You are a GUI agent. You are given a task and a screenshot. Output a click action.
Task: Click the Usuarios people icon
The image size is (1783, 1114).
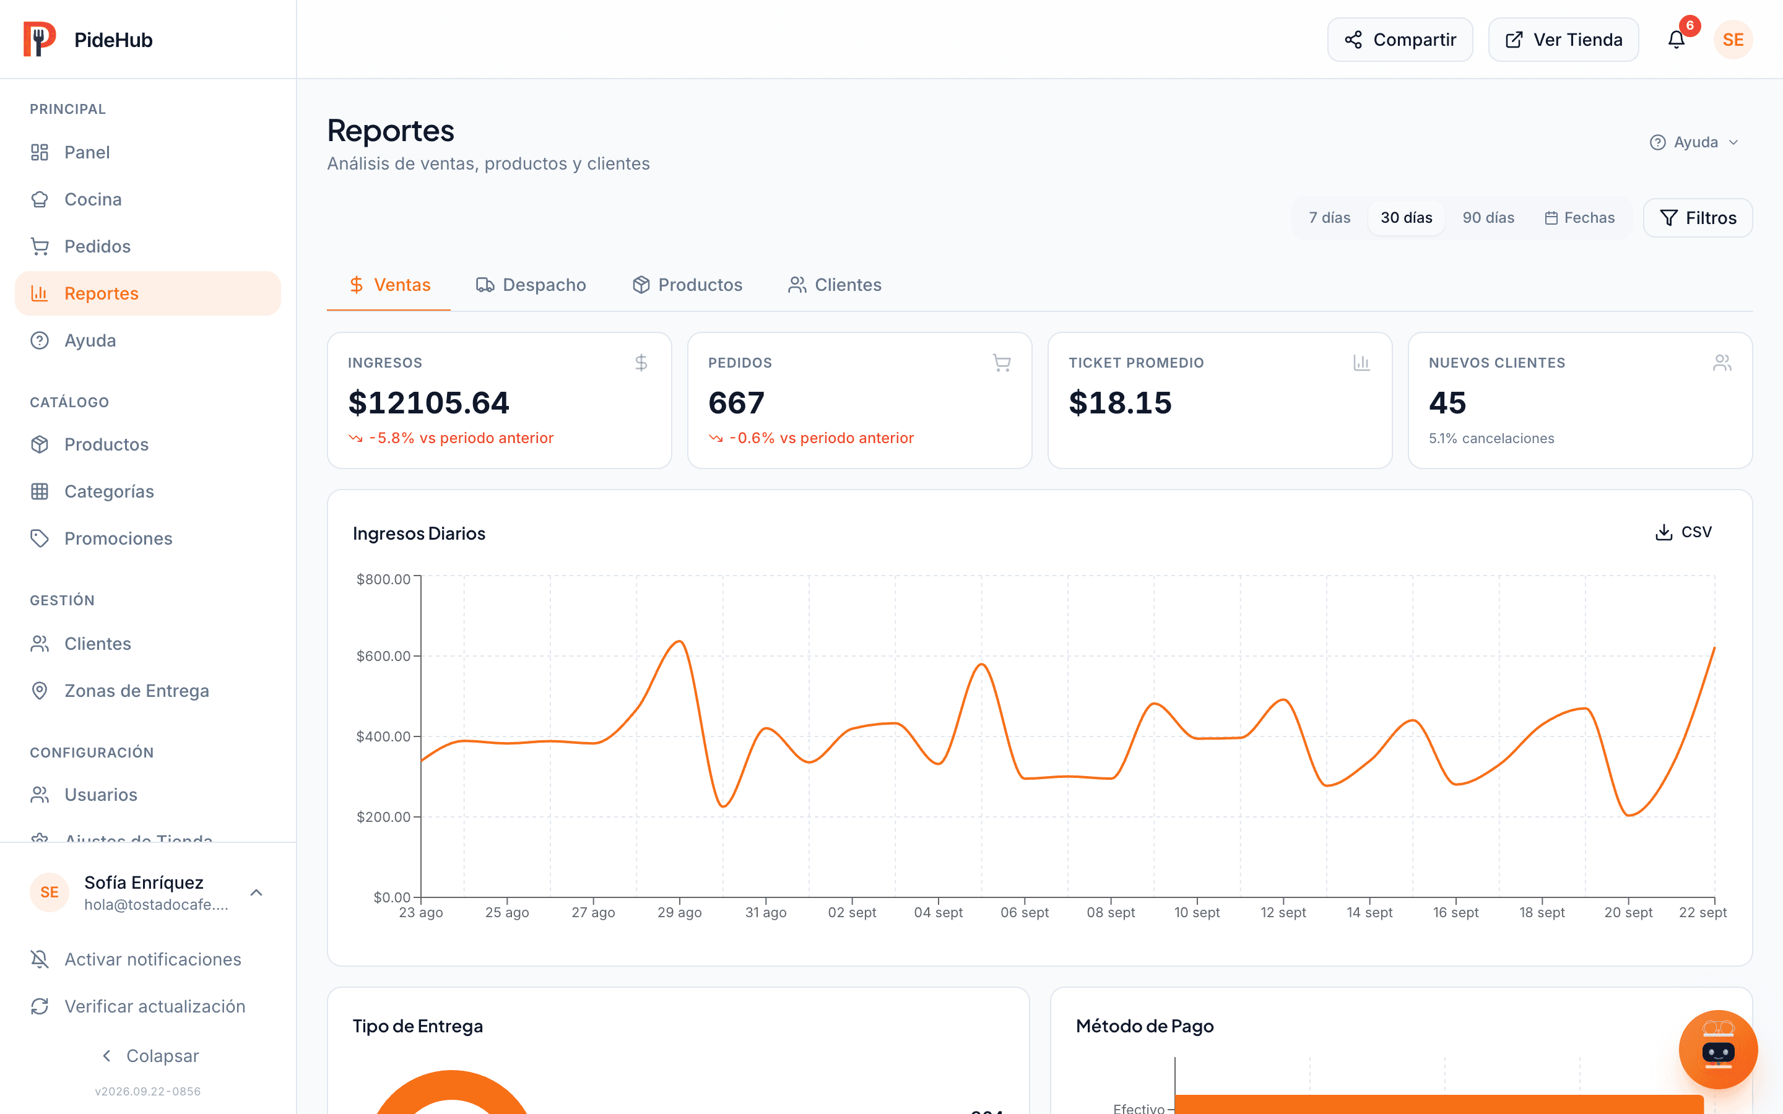coord(40,795)
